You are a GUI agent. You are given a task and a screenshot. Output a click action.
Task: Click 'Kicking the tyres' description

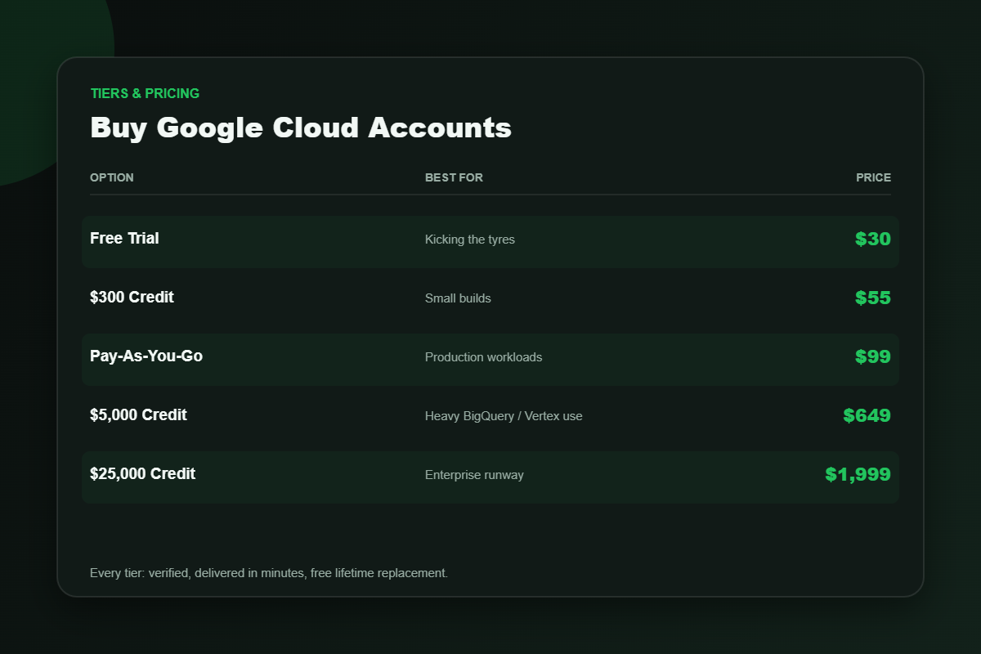pyautogui.click(x=470, y=240)
